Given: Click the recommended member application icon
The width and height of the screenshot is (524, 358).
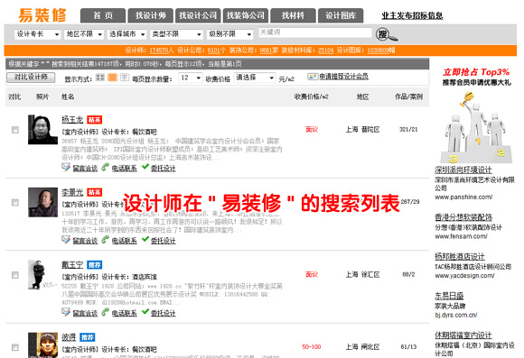Looking at the screenshot, I should 313,77.
